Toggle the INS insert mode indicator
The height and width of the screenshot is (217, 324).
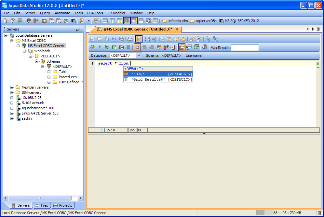click(x=132, y=130)
